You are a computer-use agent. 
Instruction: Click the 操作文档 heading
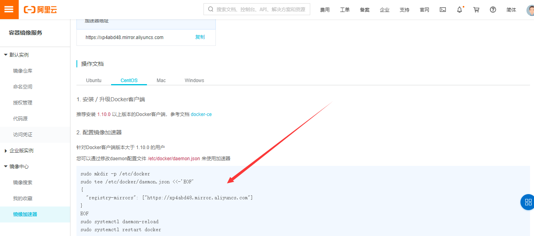pyautogui.click(x=92, y=64)
